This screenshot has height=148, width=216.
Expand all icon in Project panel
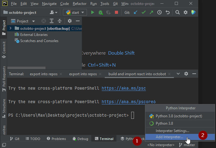coord(52,21)
